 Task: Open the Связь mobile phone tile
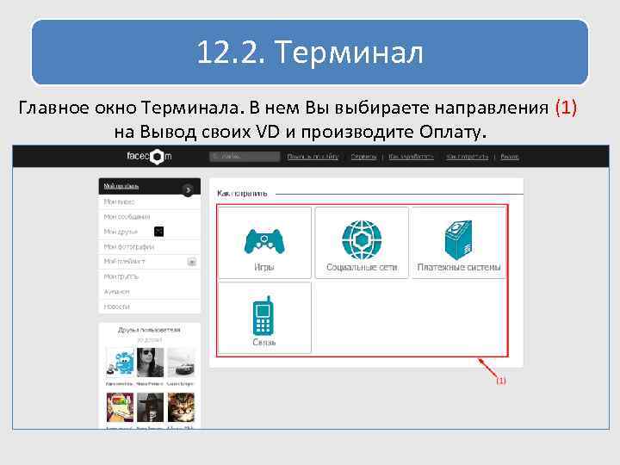pyautogui.click(x=264, y=318)
